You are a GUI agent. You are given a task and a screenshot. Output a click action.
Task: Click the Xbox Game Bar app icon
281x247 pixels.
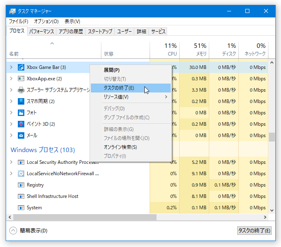tap(21, 67)
